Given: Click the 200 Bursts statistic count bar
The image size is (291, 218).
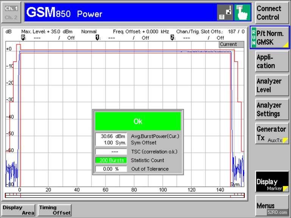Looking at the screenshot, I should [x=111, y=160].
